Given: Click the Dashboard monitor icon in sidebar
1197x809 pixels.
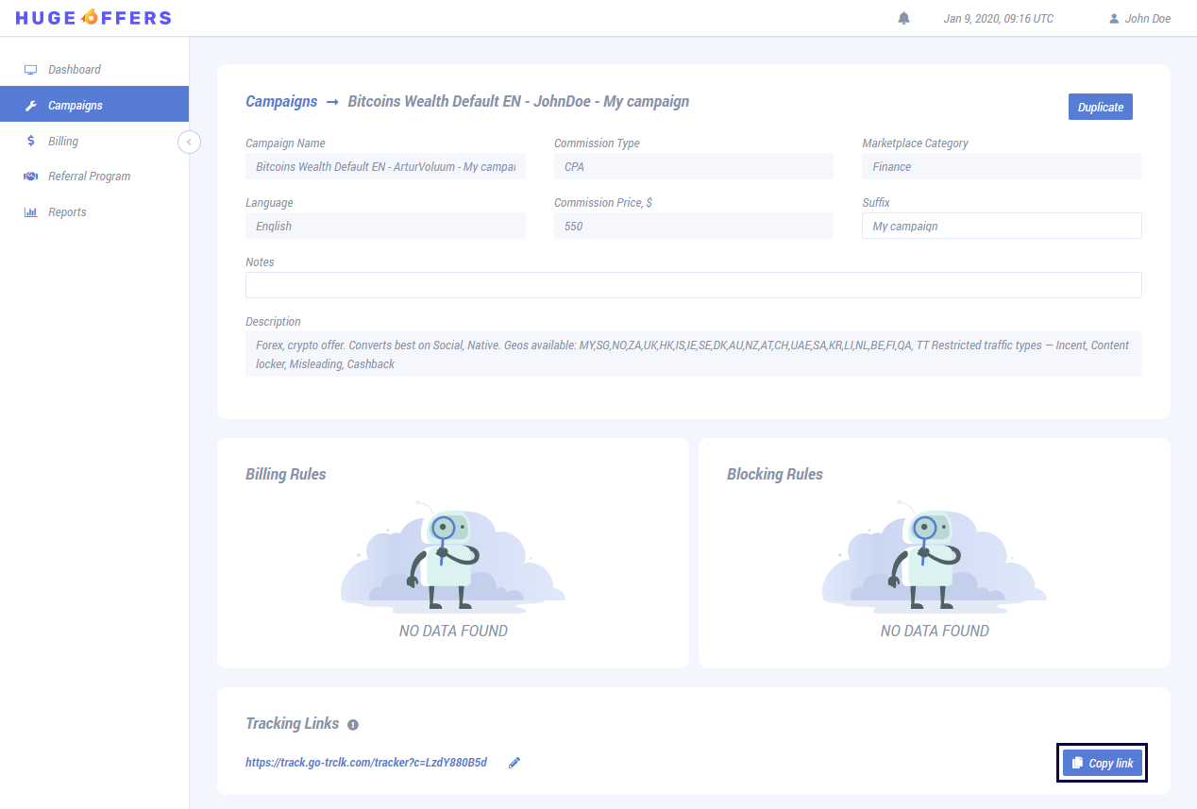Looking at the screenshot, I should [x=30, y=70].
